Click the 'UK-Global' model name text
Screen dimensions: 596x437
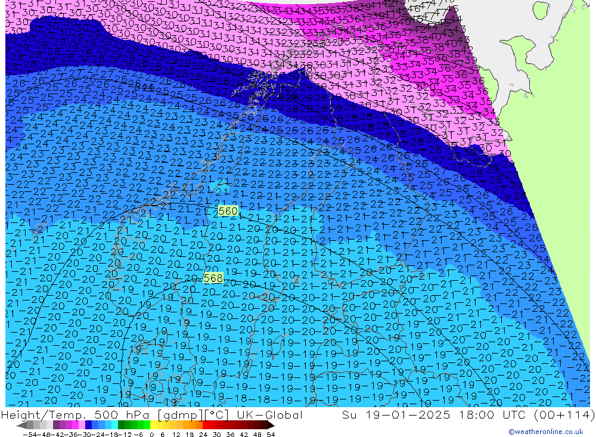(269, 414)
